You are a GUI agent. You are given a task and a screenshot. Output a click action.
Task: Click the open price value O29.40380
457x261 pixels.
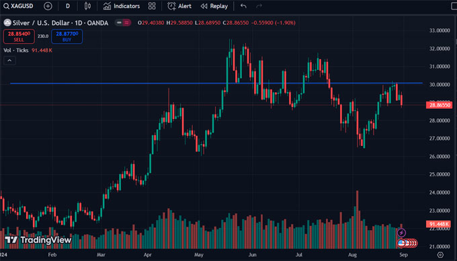(151, 23)
